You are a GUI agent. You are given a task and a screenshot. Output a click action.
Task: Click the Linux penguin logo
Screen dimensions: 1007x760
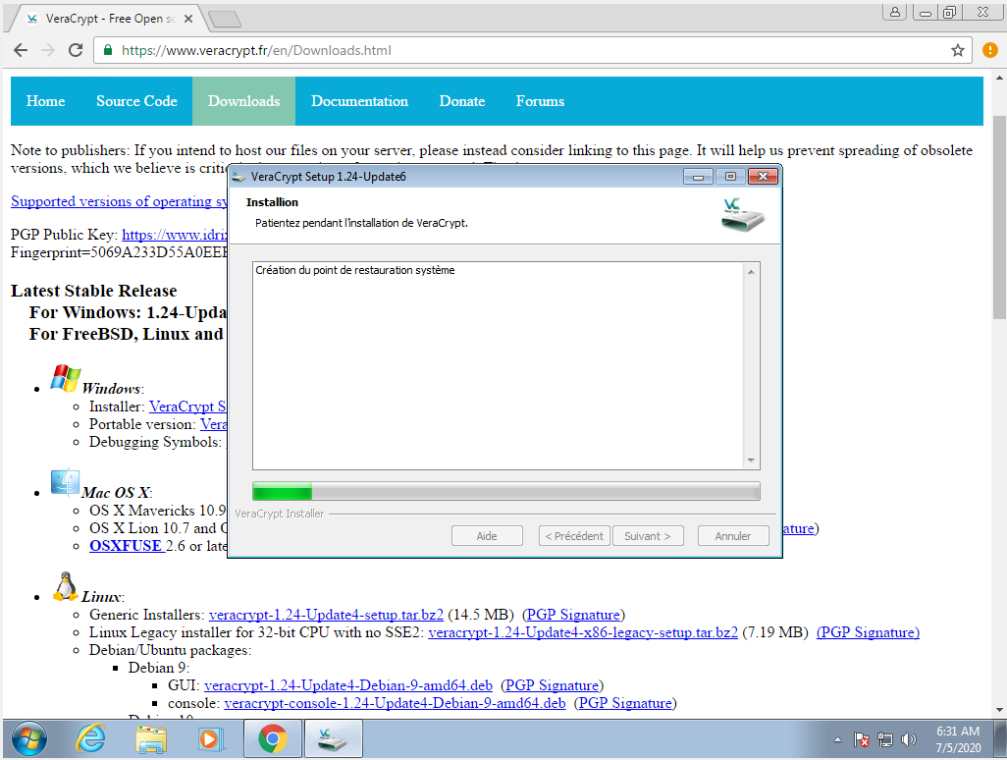[65, 586]
